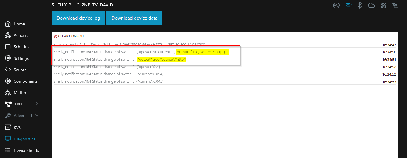
Task: Click the Matter star icon
Action: click(8, 93)
